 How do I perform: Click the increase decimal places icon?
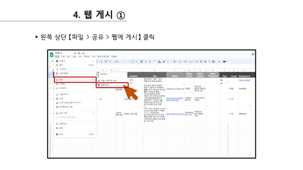click(x=106, y=61)
